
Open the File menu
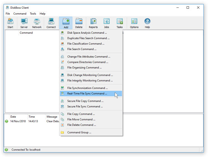pyautogui.click(x=8, y=14)
